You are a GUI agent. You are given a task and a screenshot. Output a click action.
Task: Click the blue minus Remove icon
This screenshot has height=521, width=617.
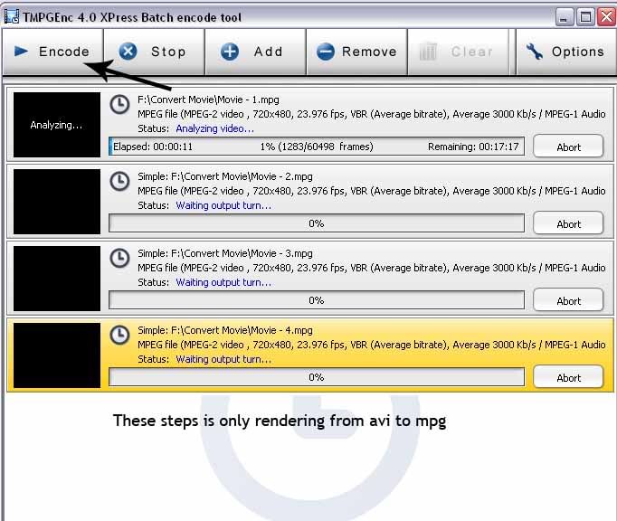pos(326,52)
